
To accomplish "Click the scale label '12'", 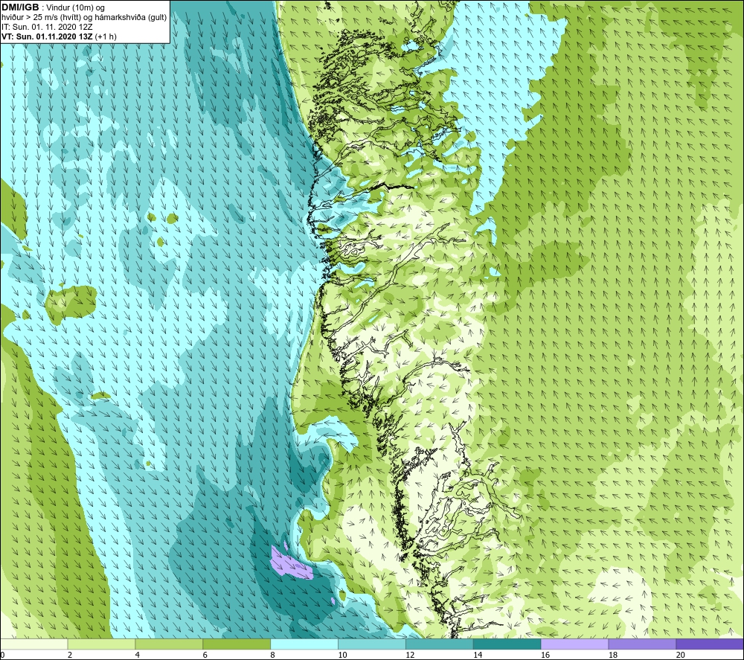I will tap(410, 656).
